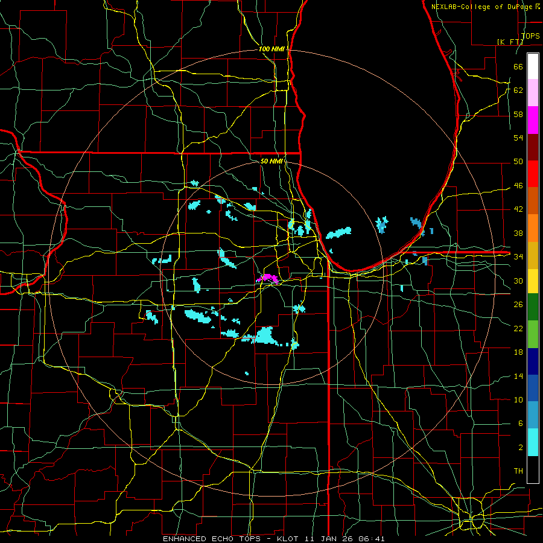
Task: Pick the light orange legend swatch
Action: click(533, 228)
